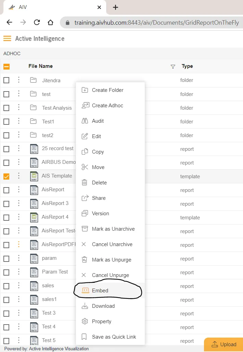Click the Embed code icon
This screenshot has height=352, width=243.
point(85,291)
